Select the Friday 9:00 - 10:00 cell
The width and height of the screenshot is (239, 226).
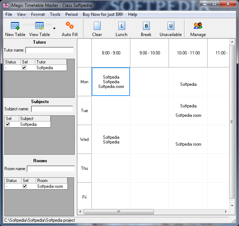(149, 196)
